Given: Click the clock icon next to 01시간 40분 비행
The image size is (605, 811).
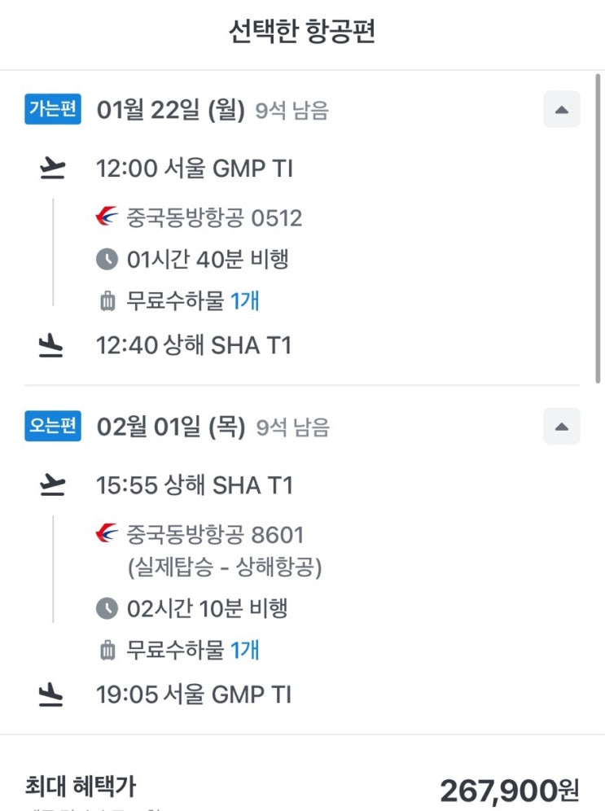Looking at the screenshot, I should 107,259.
